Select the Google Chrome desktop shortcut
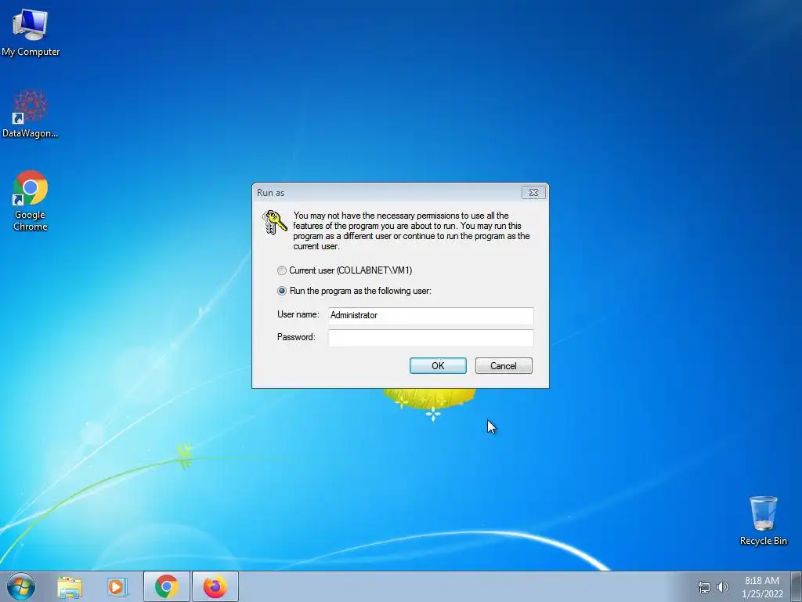The width and height of the screenshot is (802, 602). coord(31,201)
